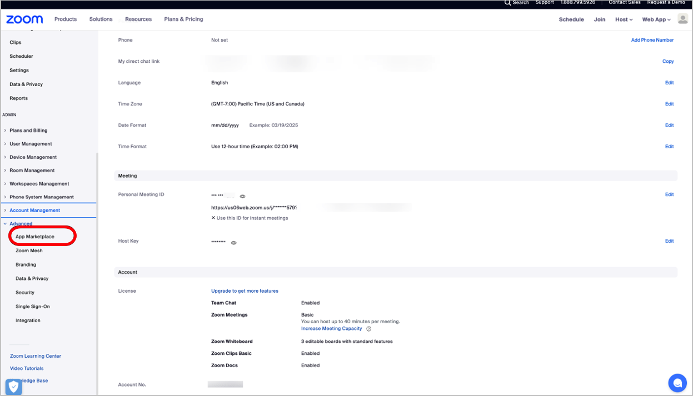Expand Room Management section
This screenshot has width=693, height=396.
[x=32, y=171]
